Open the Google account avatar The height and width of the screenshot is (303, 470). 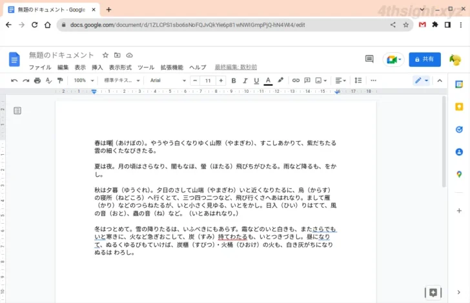click(455, 59)
